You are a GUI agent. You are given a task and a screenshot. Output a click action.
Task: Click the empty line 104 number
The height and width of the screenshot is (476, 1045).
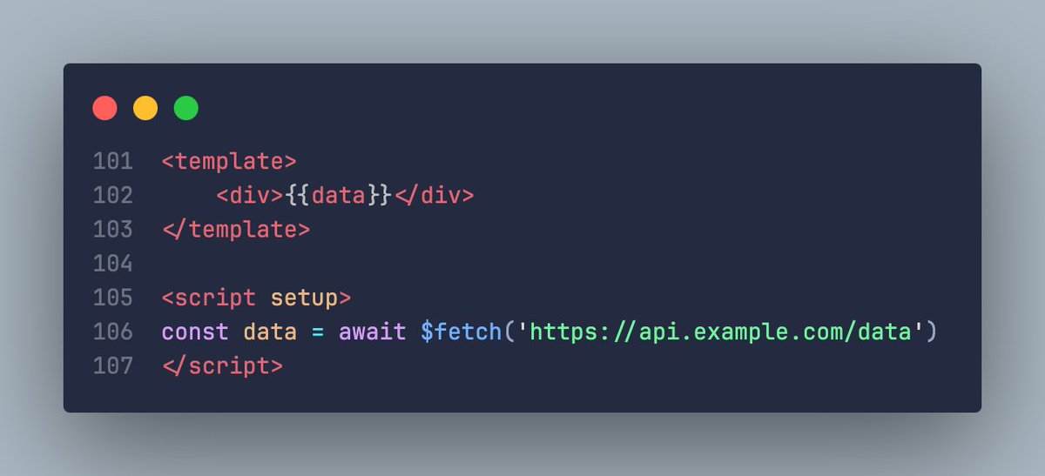113,263
